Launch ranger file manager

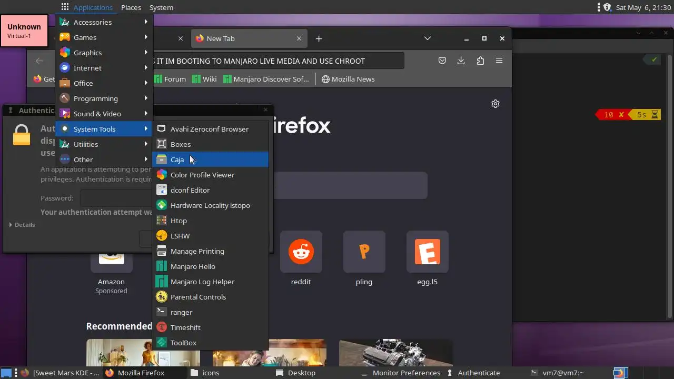click(210, 312)
